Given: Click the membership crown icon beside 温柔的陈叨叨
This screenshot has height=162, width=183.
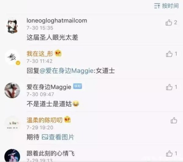Looking at the screenshot, I should [67, 119].
